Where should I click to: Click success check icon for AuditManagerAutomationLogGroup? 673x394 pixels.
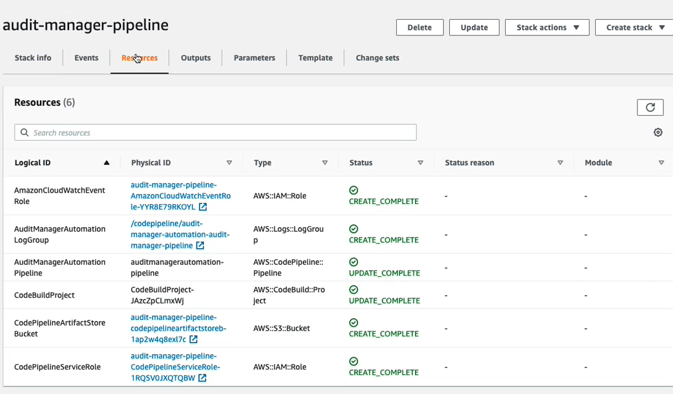[x=354, y=229]
